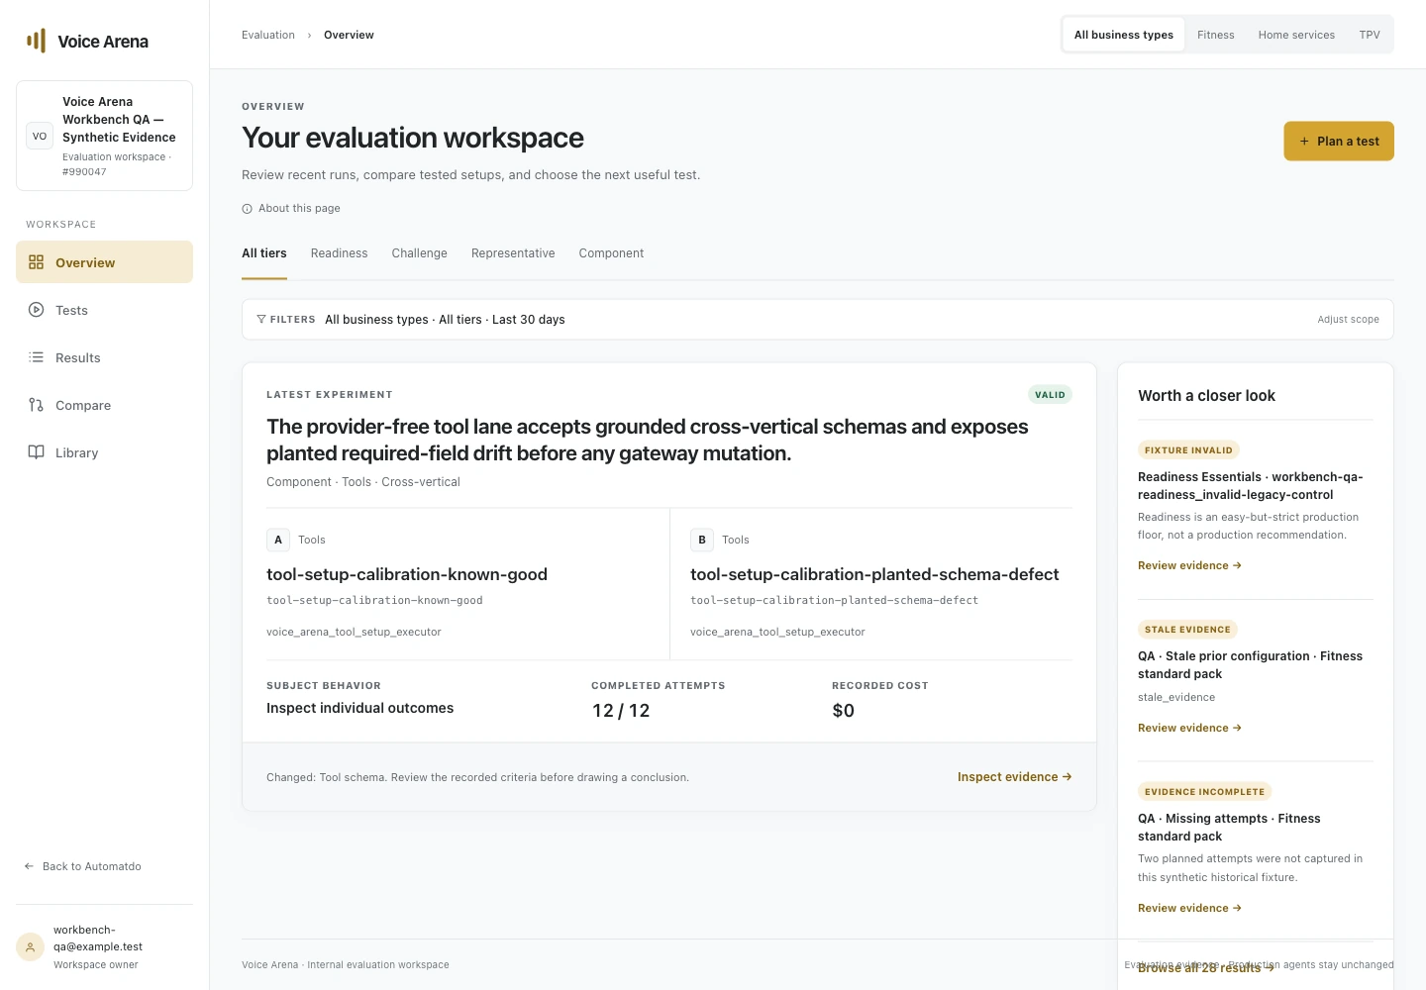The image size is (1426, 990).
Task: Click Inspect individual outcomes text
Action: [360, 709]
